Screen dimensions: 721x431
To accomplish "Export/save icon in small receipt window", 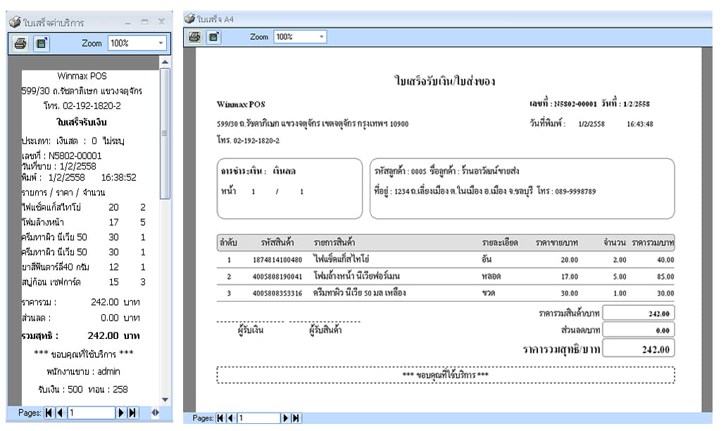I will tap(42, 44).
